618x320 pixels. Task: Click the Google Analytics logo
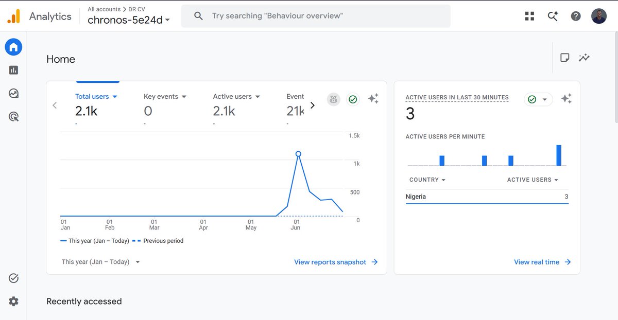(x=13, y=16)
